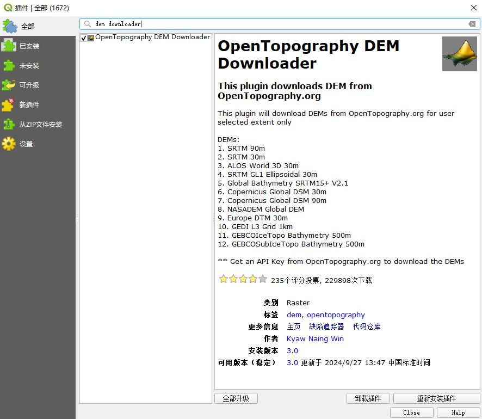Click the line '10. GEDI L3 Grid 1km'
Screen dimensions: 482x419
255,227
